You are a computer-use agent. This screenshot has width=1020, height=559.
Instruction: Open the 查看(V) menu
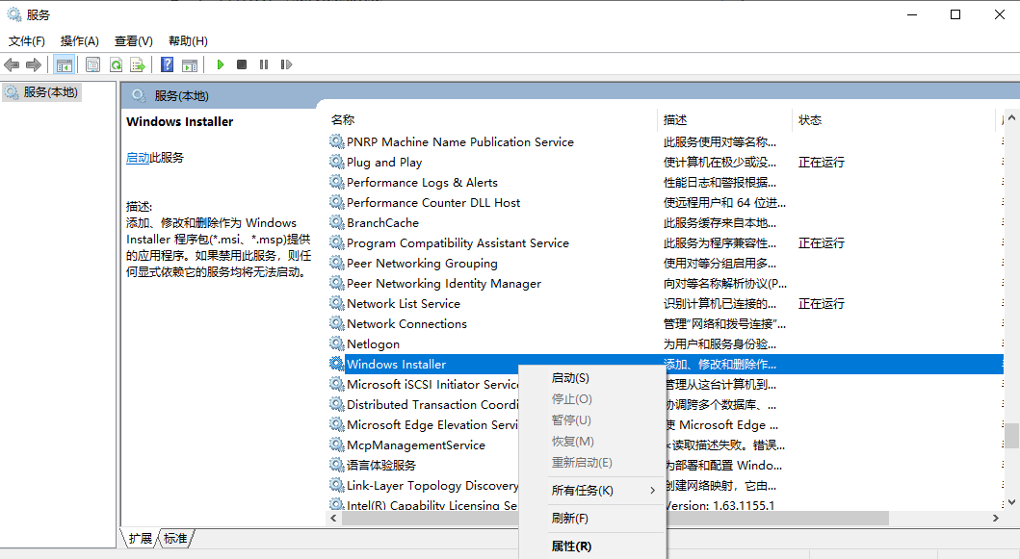pyautogui.click(x=133, y=40)
